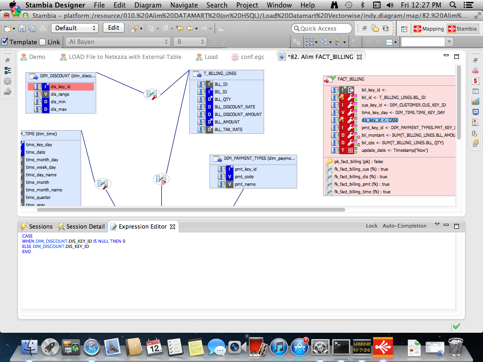483x362 pixels.
Task: Click the Edit button
Action: point(114,28)
